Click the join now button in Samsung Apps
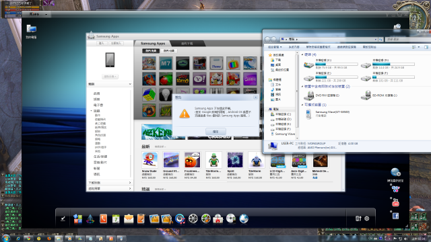The width and height of the screenshot is (431, 242). tap(117, 43)
